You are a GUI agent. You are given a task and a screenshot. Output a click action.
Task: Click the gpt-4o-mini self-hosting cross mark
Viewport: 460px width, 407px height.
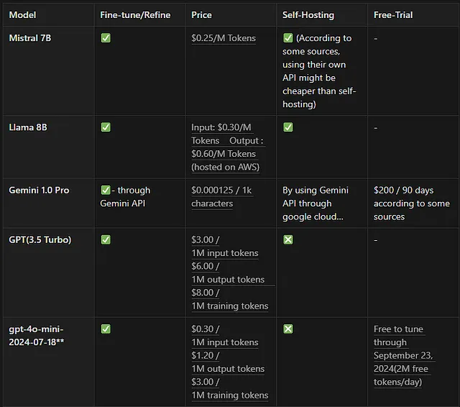[x=287, y=329]
